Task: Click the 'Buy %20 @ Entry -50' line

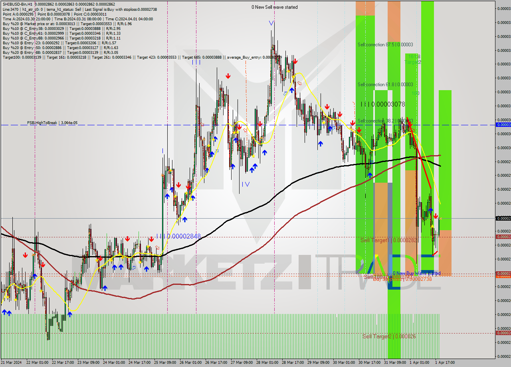Action: 60,47
